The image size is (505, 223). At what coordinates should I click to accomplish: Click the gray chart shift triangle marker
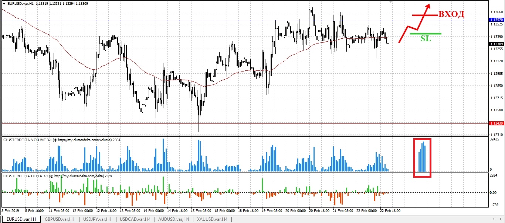click(x=391, y=1)
